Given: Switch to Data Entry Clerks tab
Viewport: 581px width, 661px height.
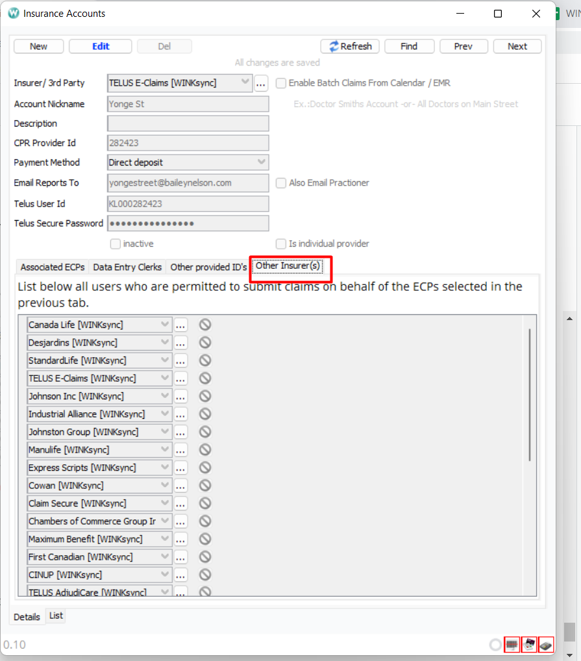Looking at the screenshot, I should (x=127, y=268).
